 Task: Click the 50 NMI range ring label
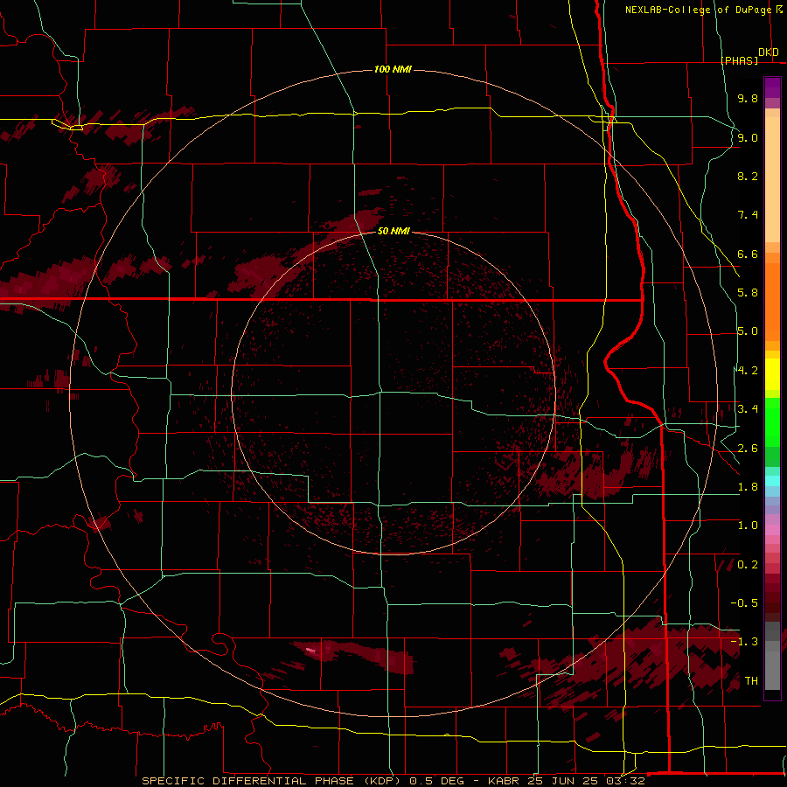tap(393, 231)
